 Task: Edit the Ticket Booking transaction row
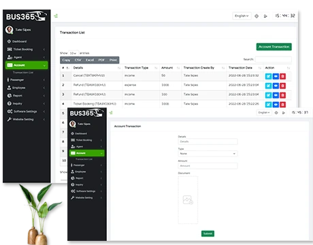click(x=268, y=104)
